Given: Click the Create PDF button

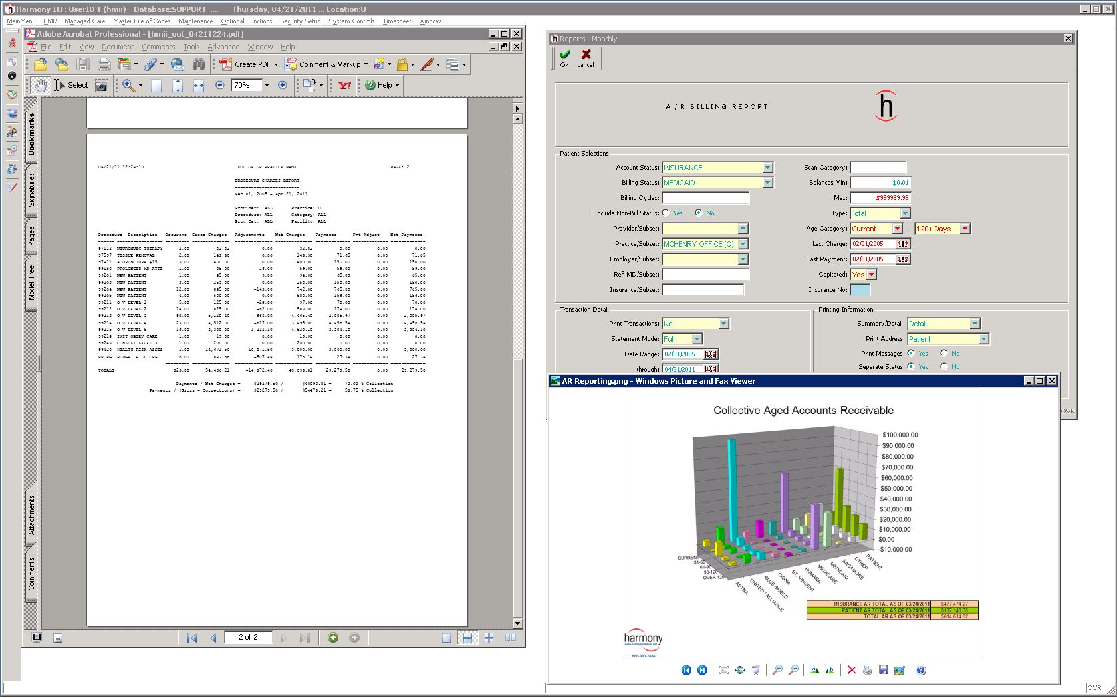Looking at the screenshot, I should tap(249, 64).
